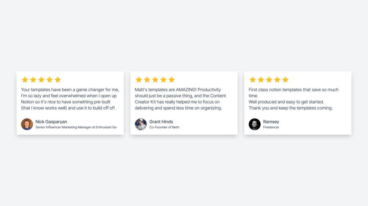Click fifth star in Nick Gasparyan's review
Viewport: 368px width, 206px height.
tap(57, 79)
